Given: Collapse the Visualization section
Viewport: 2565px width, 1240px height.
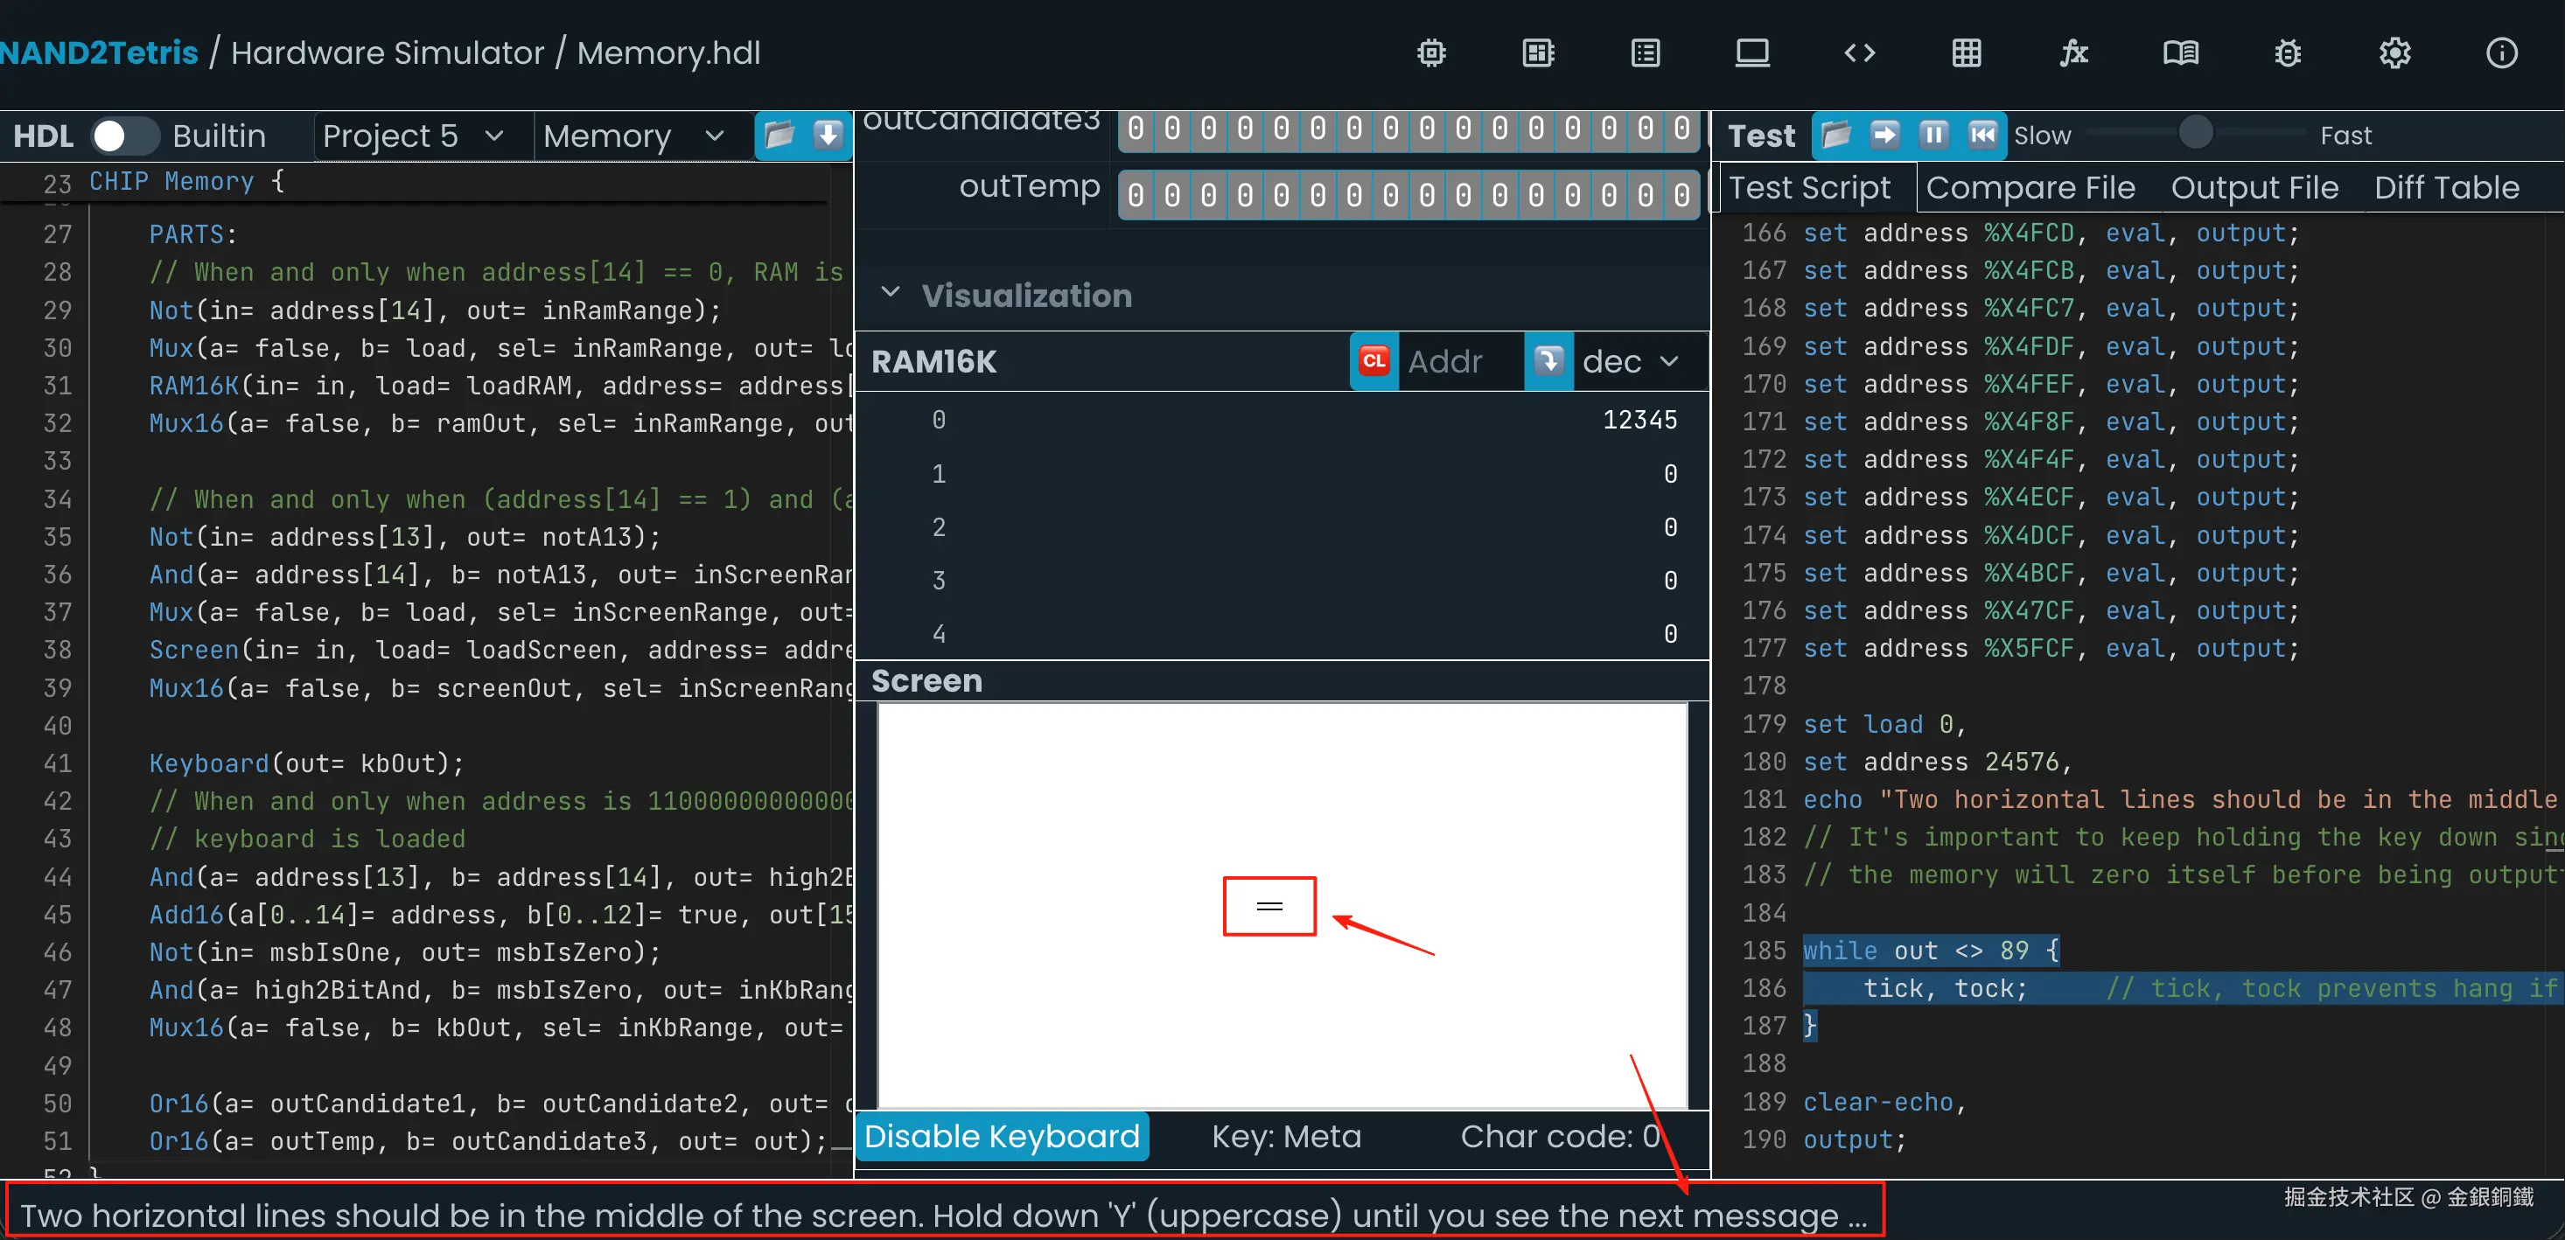Looking at the screenshot, I should coord(891,294).
